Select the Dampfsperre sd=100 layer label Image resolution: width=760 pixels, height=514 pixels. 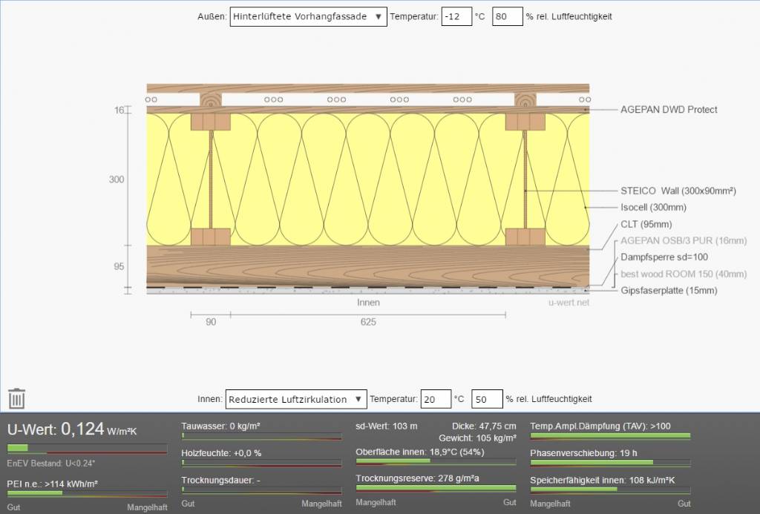tap(663, 257)
